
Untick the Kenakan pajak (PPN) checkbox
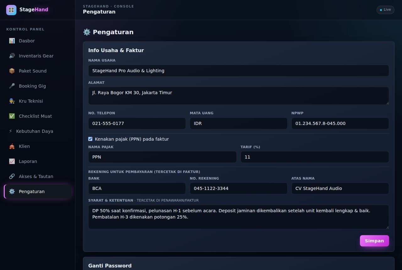click(x=90, y=139)
